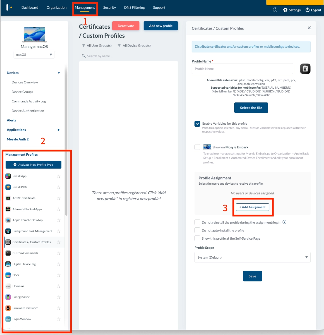Open the Custom Commands terminal icon

tap(8, 253)
